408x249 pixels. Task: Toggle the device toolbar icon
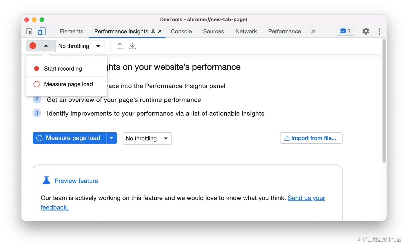[42, 32]
